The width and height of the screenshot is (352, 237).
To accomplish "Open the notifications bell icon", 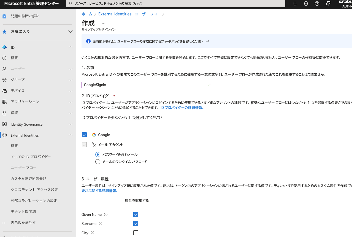I will (x=295, y=4).
